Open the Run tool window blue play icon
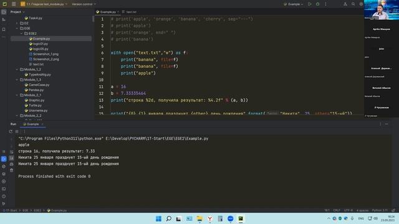This screenshot has width=399, height=224. coord(4,159)
